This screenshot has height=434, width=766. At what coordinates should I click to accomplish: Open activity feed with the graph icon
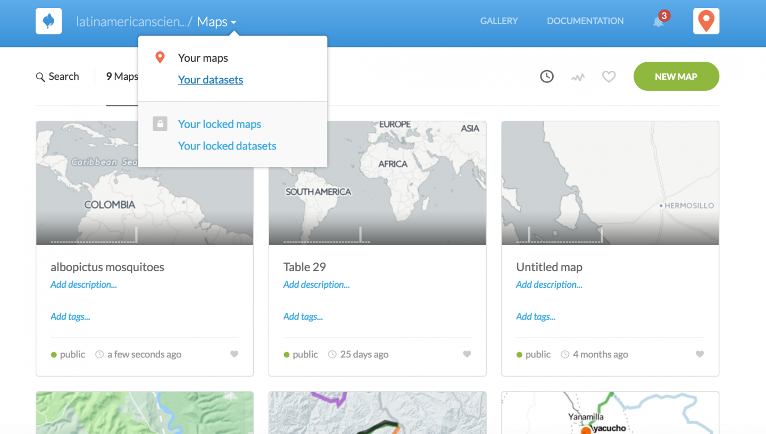pyautogui.click(x=578, y=76)
